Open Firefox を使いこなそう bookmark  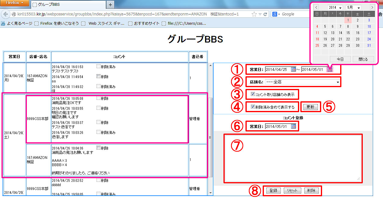[57, 23]
